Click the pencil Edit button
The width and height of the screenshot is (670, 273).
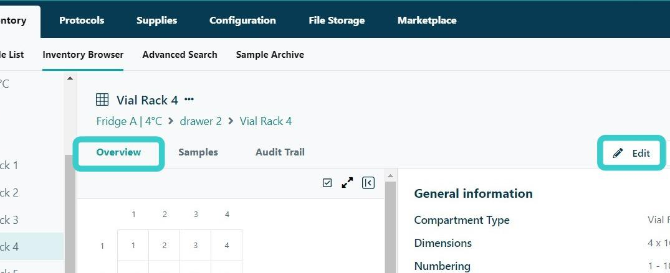click(x=631, y=153)
